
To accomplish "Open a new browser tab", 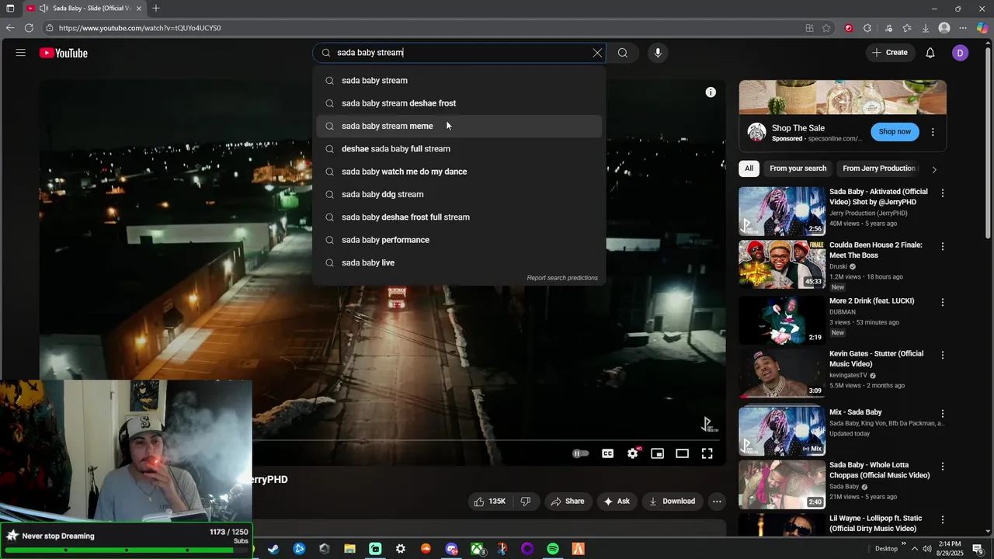I will pyautogui.click(x=156, y=9).
